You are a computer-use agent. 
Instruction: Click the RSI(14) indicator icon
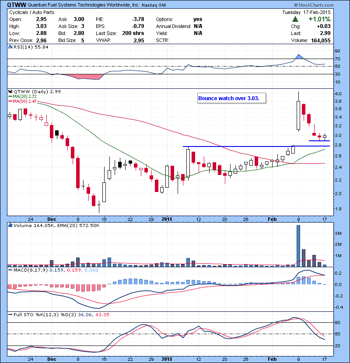pos(10,47)
